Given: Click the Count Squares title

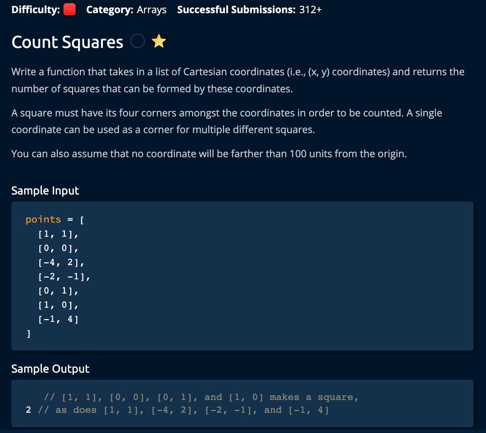Looking at the screenshot, I should (x=67, y=42).
